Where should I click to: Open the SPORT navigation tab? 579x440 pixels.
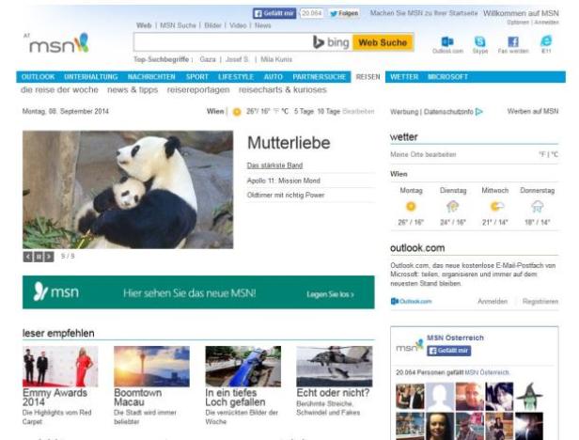197,77
